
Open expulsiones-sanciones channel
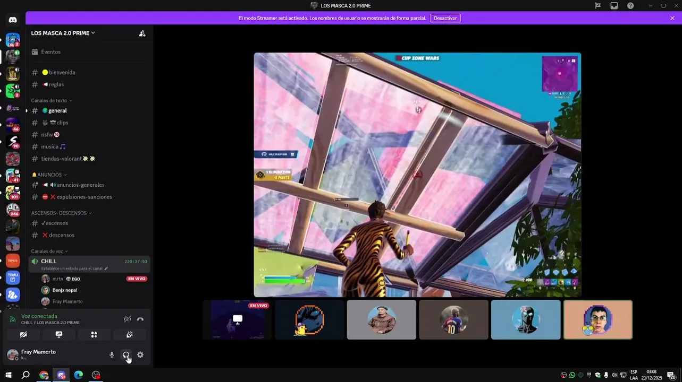pos(89,197)
